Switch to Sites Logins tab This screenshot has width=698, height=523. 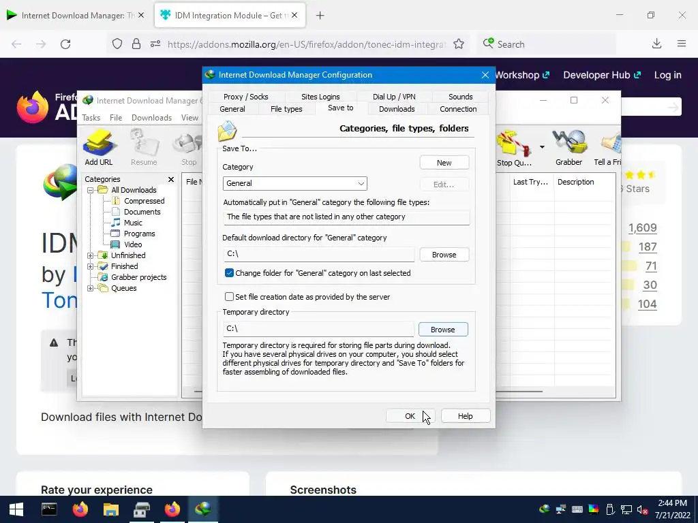[x=320, y=97]
